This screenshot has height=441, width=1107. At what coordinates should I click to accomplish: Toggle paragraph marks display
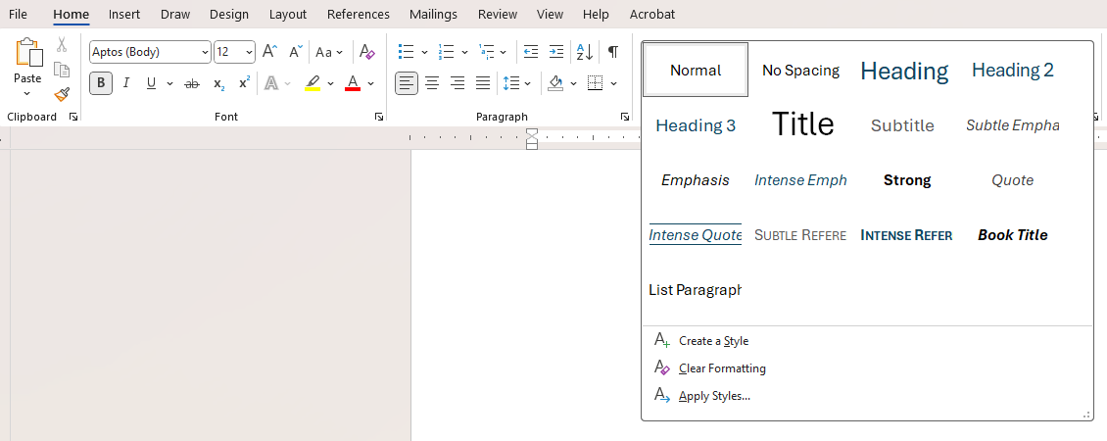613,52
